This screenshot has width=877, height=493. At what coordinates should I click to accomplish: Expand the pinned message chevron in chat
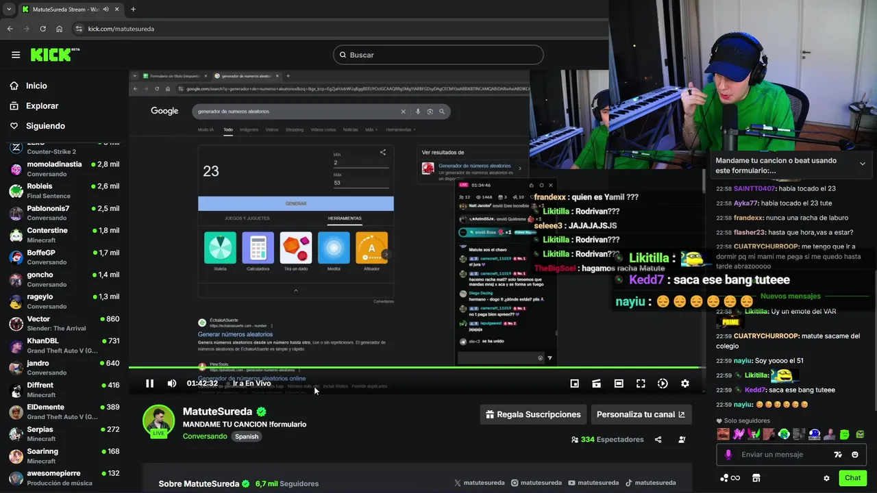point(862,164)
